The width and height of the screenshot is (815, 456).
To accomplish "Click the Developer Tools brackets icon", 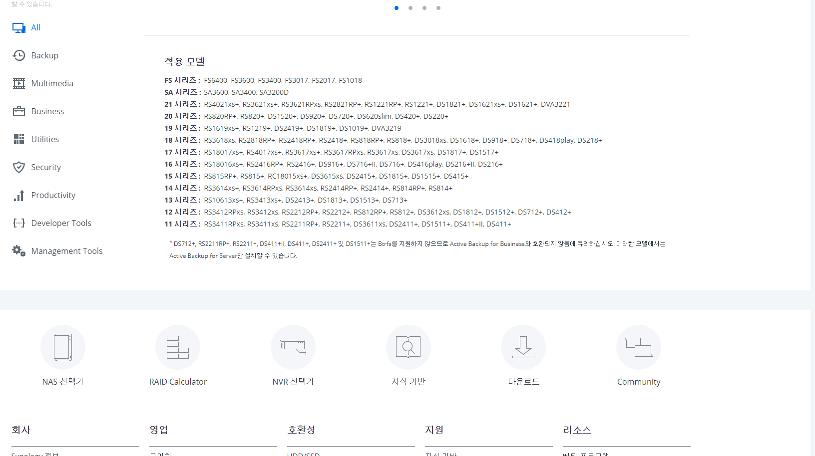I will (x=19, y=223).
